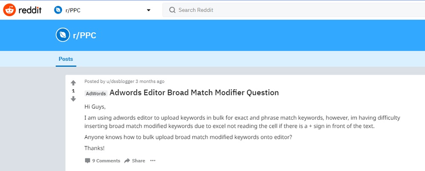Click the large r/PPC banner community avatar
425x171 pixels.
click(x=62, y=35)
